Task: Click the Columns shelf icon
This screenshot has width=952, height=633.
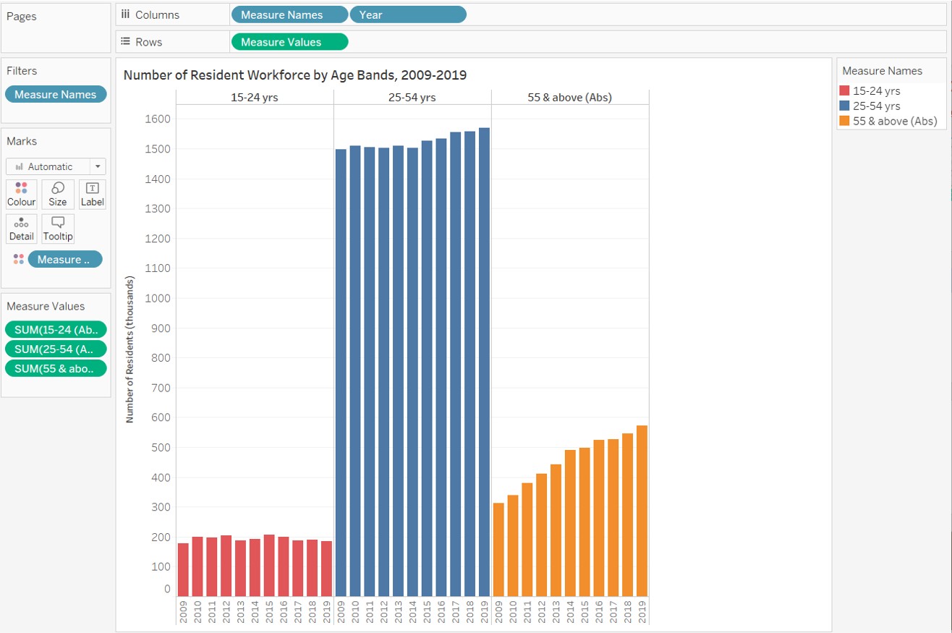Action: point(126,13)
